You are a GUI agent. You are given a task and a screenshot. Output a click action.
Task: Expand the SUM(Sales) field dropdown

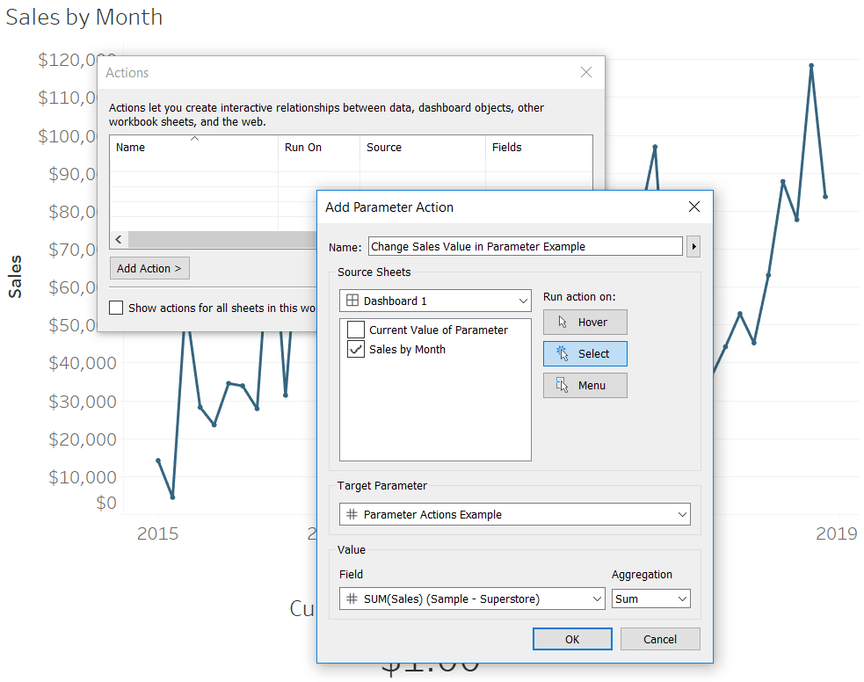click(472, 599)
